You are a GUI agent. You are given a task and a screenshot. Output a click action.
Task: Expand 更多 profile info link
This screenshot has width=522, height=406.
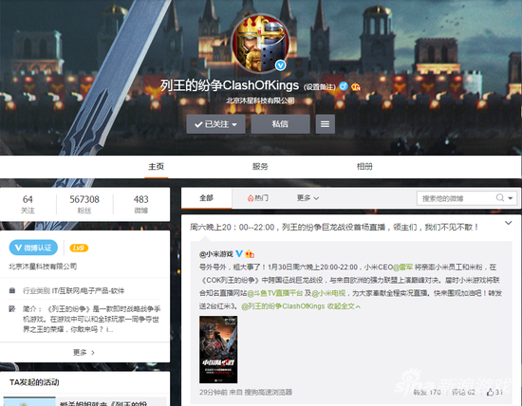[x=84, y=353]
